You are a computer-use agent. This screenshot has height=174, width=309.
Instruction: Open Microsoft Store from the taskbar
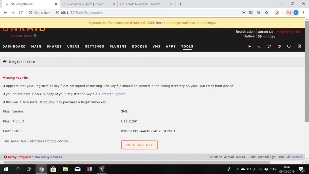(53, 169)
